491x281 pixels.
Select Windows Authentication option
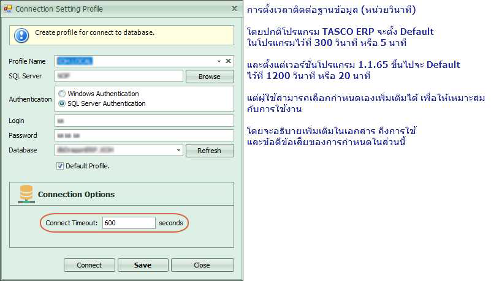[x=62, y=94]
